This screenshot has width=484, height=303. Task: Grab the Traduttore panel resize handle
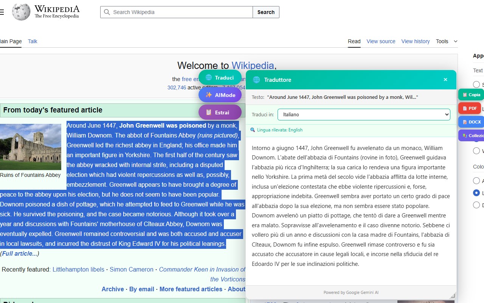coord(453,295)
